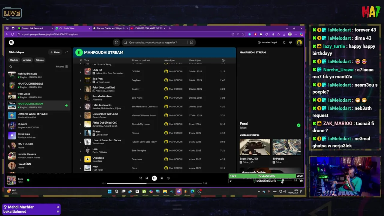Open Windows Start menu
The width and height of the screenshot is (384, 216).
click(109, 191)
